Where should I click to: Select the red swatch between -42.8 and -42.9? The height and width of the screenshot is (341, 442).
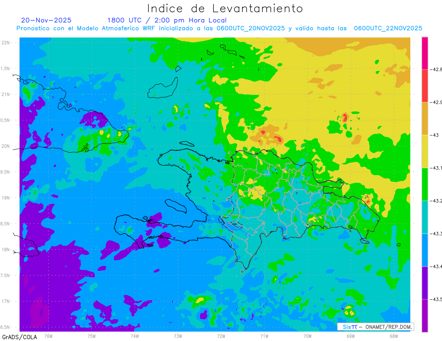[x=425, y=86]
